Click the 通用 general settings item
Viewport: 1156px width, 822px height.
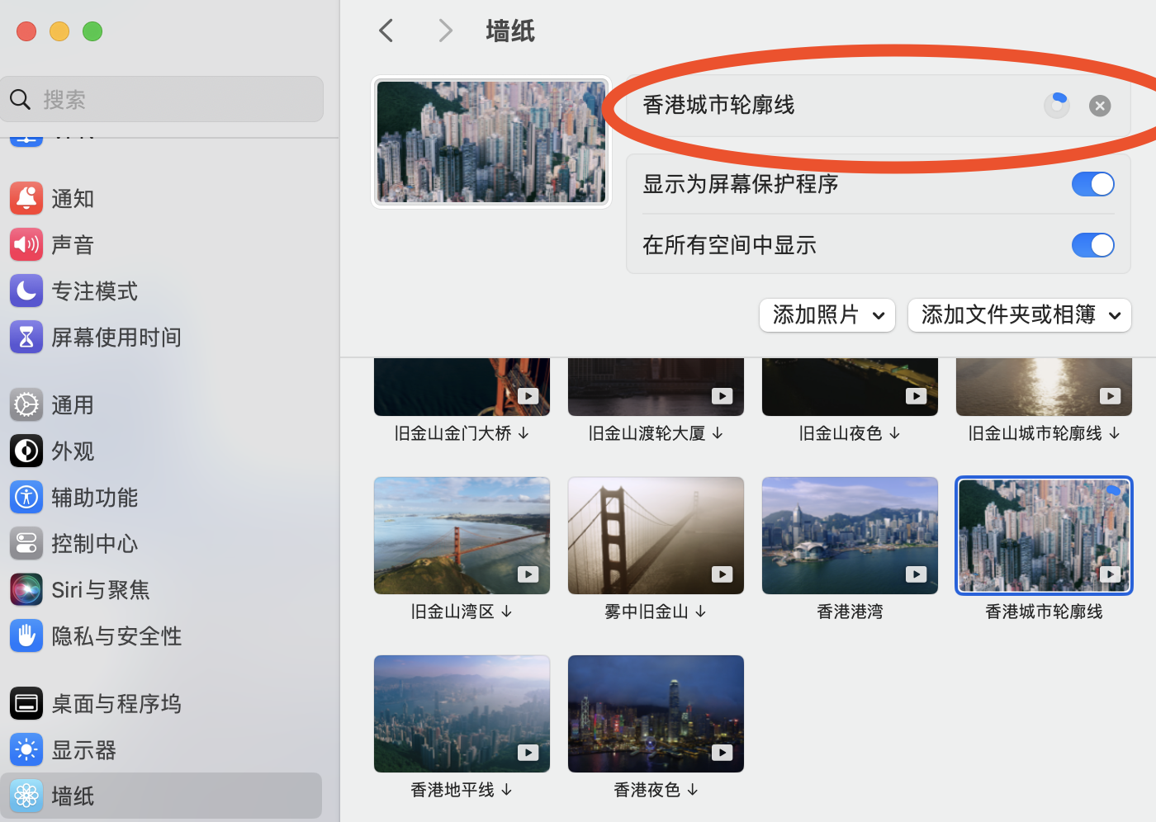click(x=73, y=405)
